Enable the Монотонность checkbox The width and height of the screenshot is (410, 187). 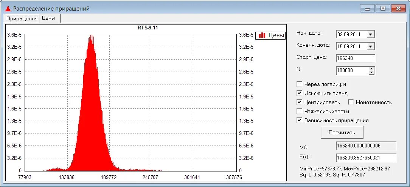[351, 102]
